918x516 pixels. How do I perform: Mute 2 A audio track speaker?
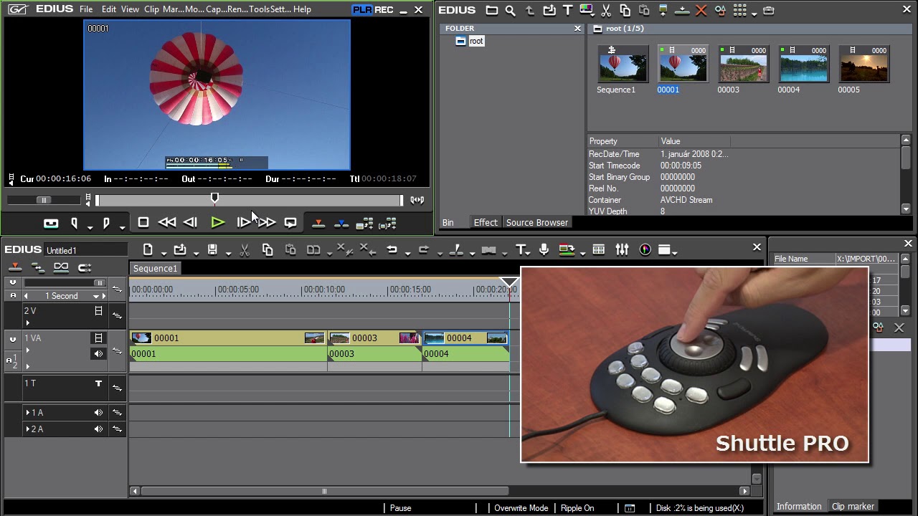pyautogui.click(x=98, y=429)
